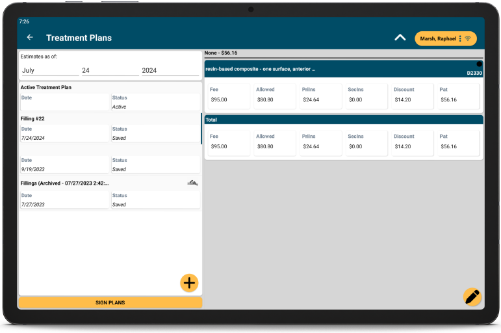
Task: Collapse header with the up chevron
Action: click(x=400, y=38)
